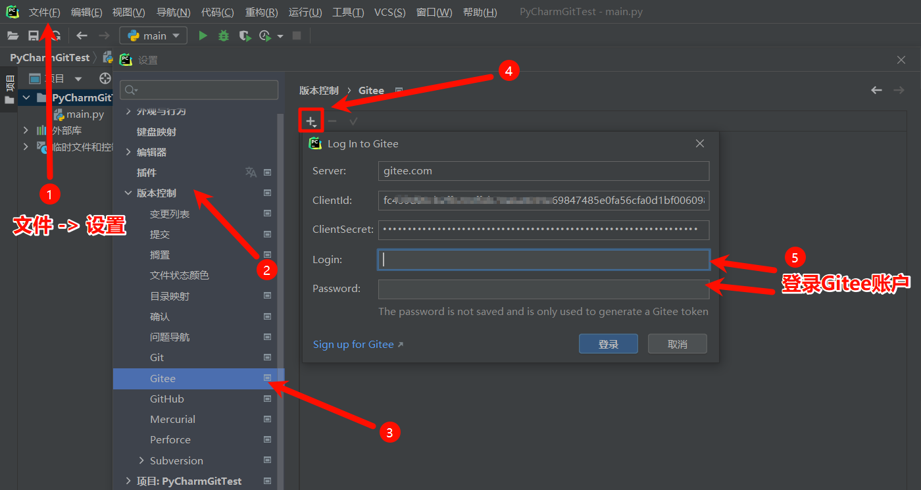Click the save all floppy disk icon

click(x=34, y=36)
